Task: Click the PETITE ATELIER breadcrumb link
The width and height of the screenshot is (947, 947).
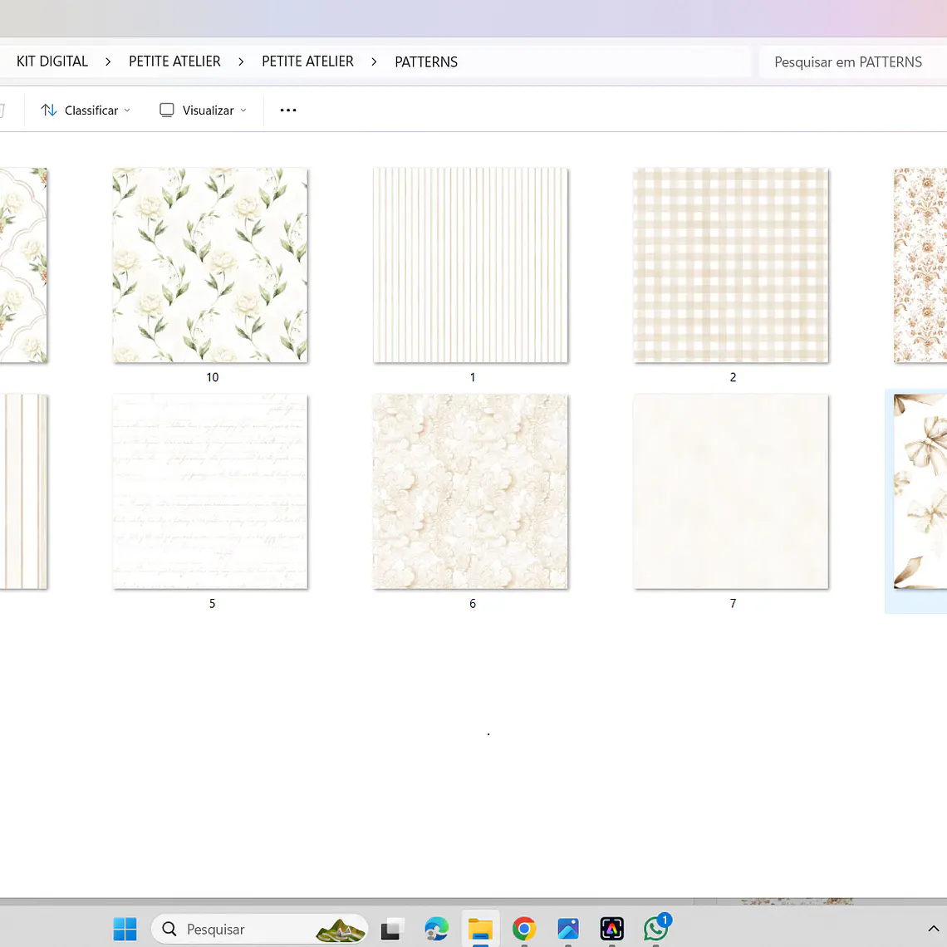Action: (174, 61)
